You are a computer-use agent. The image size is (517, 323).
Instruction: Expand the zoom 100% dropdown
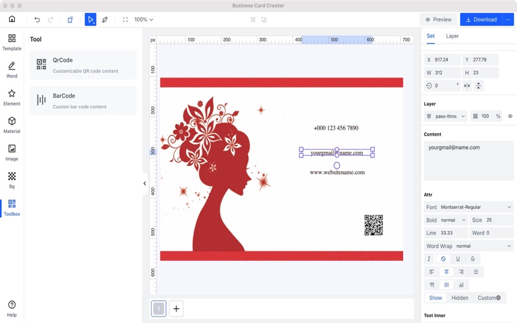(143, 19)
